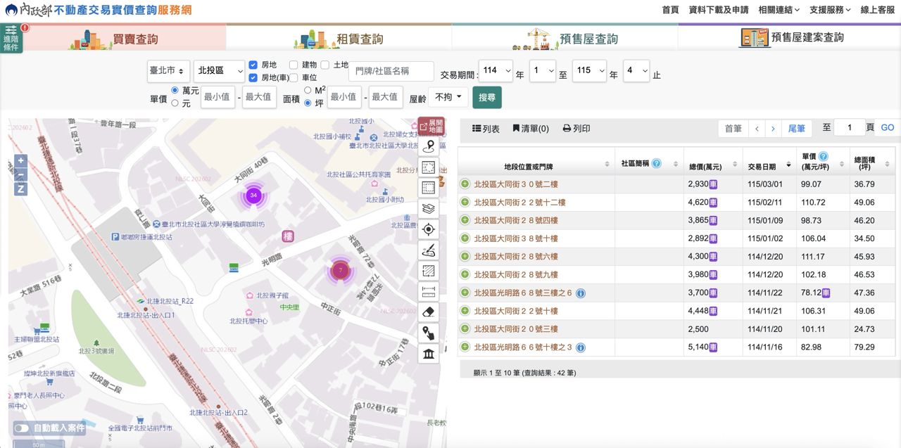Image resolution: width=901 pixels, height=448 pixels.
Task: Click the locate target crosshair icon
Action: (428, 229)
